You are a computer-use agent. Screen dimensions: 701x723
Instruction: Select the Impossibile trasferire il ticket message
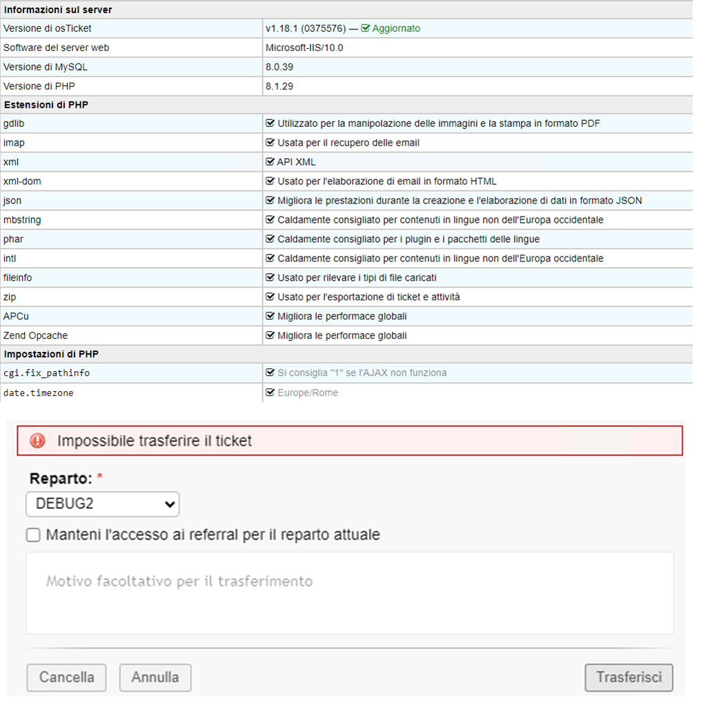(x=155, y=441)
